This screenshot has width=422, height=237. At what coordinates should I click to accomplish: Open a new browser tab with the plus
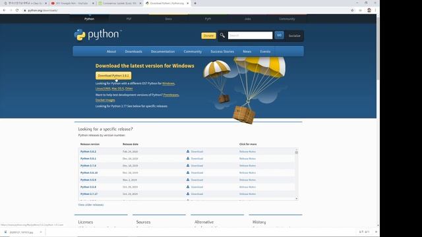(x=195, y=3)
